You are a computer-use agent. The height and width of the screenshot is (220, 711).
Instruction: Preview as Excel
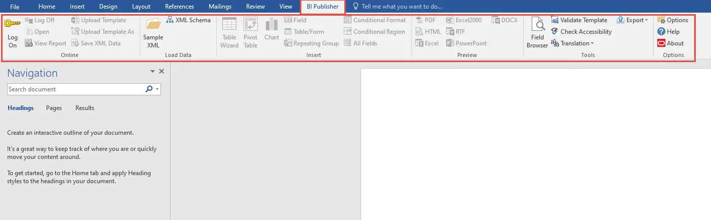pyautogui.click(x=427, y=43)
